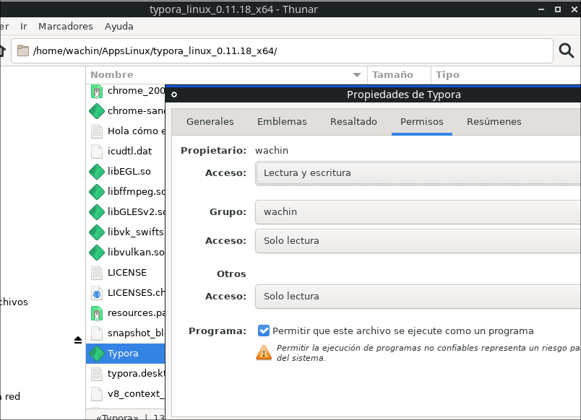The height and width of the screenshot is (420, 581).
Task: Open the Grupo 'wachin' dropdown
Action: point(418,212)
